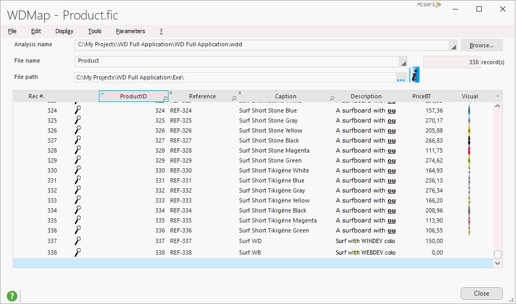
Task: Click sort arrows beside Reference column
Action: click(240, 93)
